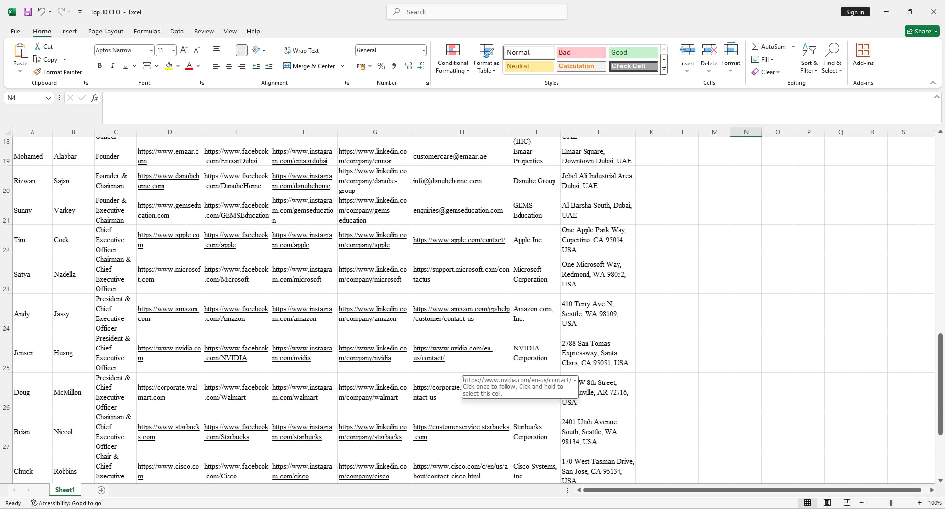Increase font size with the larger A
945x509 pixels.
pos(184,50)
